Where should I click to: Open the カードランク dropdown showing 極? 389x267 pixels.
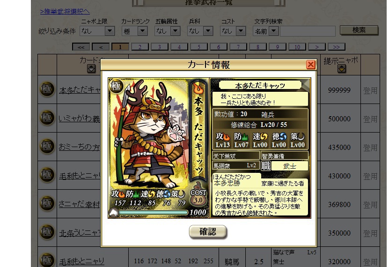pos(134,31)
